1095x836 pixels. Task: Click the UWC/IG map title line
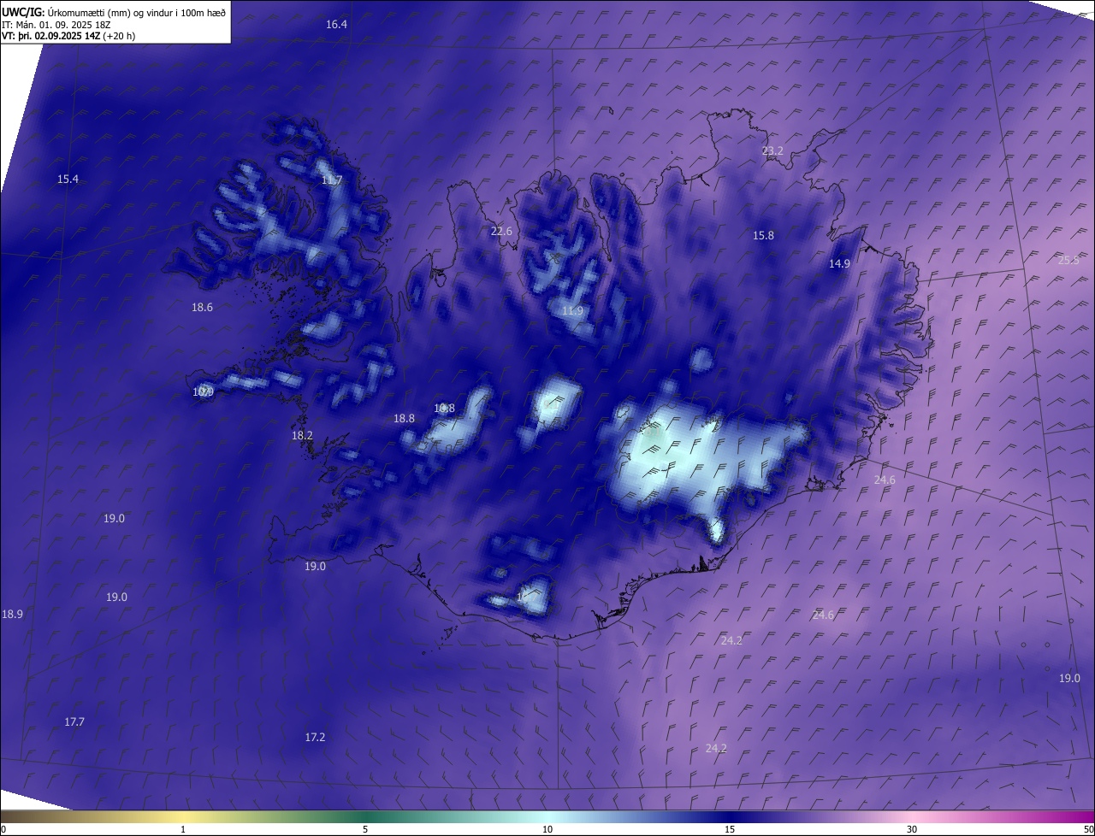tap(114, 12)
